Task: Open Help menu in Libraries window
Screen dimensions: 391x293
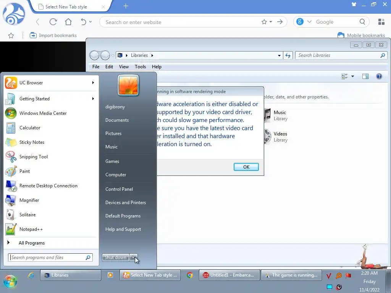Action: (x=157, y=66)
